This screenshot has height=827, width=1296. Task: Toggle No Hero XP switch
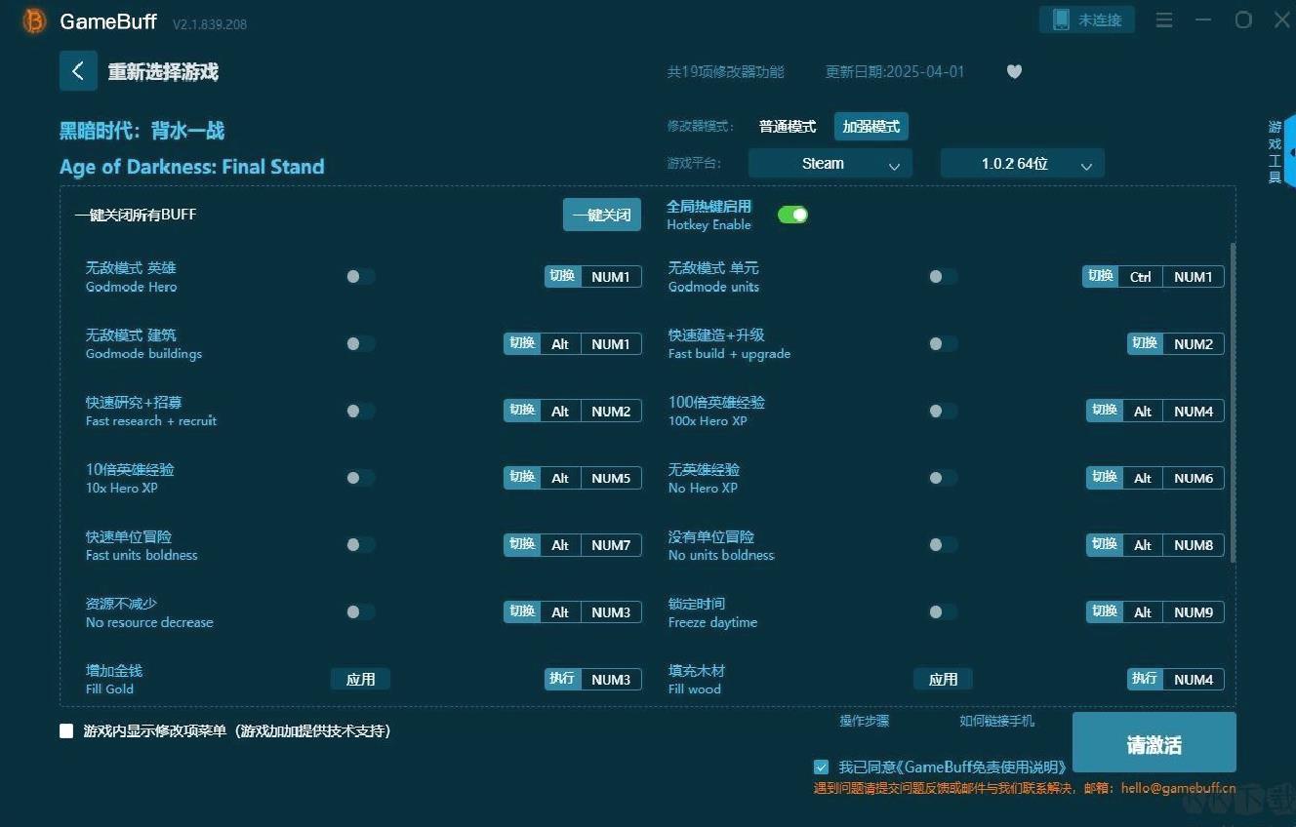pyautogui.click(x=943, y=478)
